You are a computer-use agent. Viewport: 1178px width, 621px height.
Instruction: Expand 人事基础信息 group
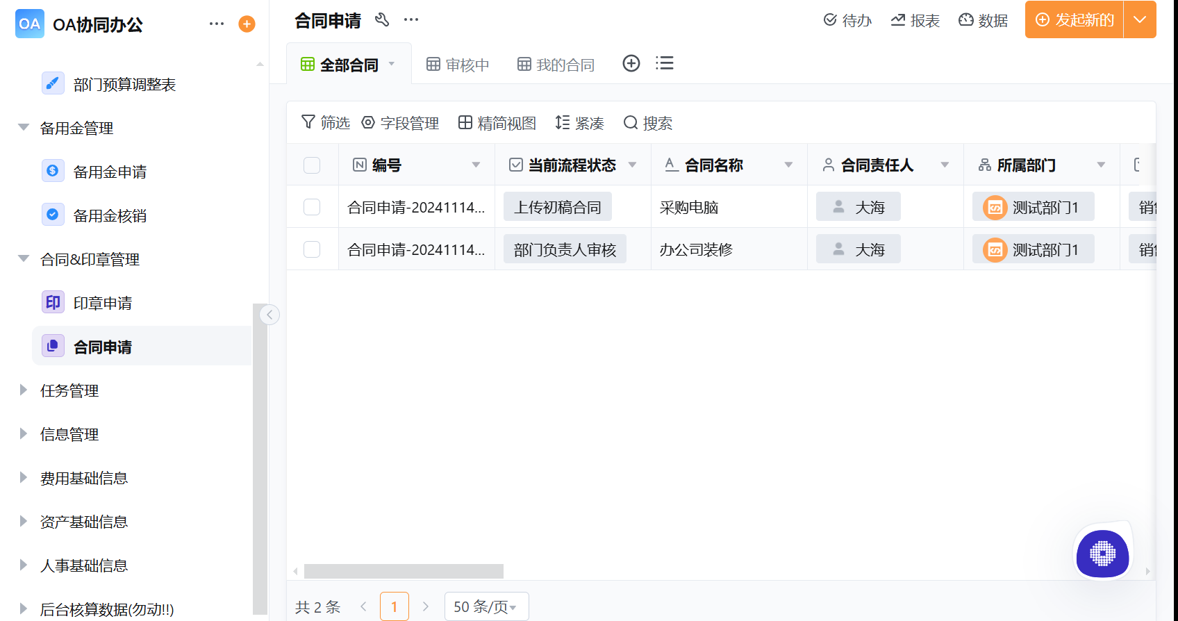[24, 565]
